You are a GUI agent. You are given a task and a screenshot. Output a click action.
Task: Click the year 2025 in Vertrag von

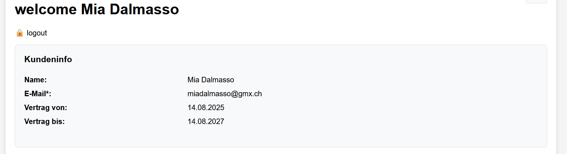pyautogui.click(x=216, y=108)
